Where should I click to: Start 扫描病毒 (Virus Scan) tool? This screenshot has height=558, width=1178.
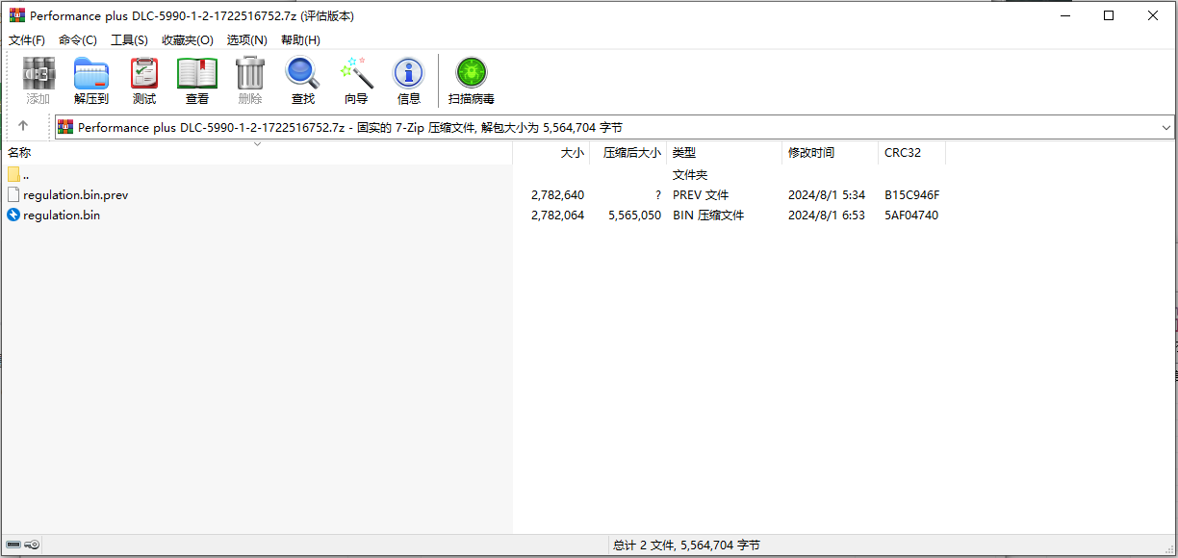[x=472, y=81]
